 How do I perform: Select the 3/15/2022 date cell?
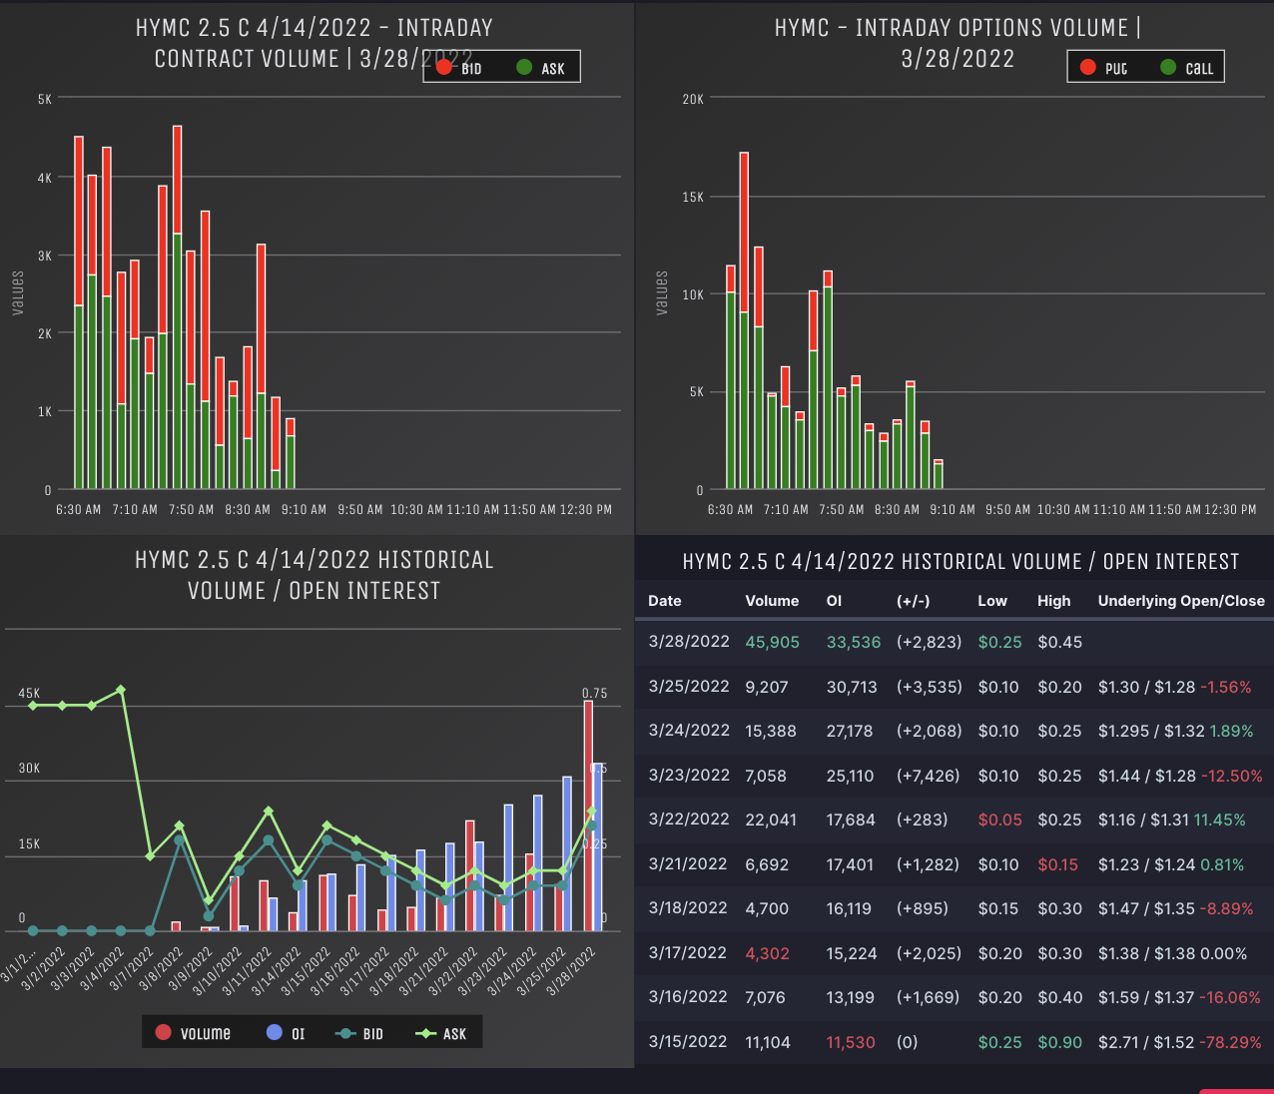click(x=689, y=1042)
